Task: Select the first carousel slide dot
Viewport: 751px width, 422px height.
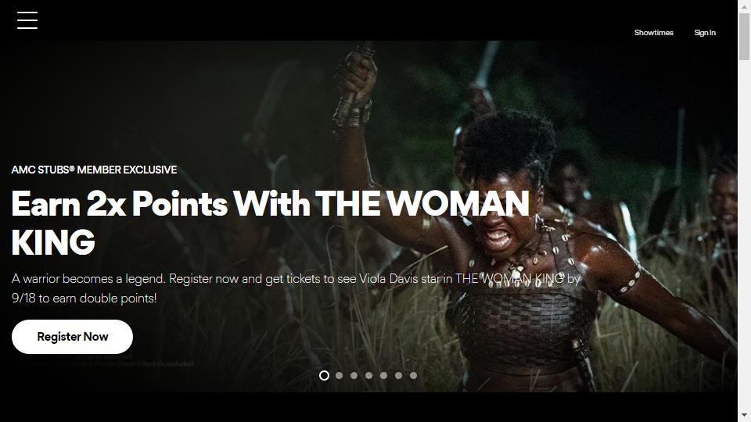Action: (324, 376)
